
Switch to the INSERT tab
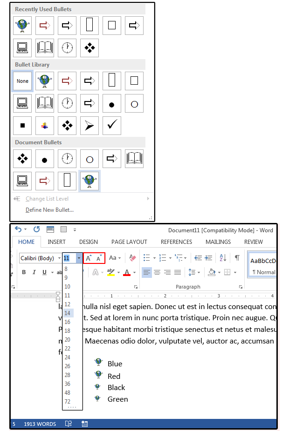56,242
